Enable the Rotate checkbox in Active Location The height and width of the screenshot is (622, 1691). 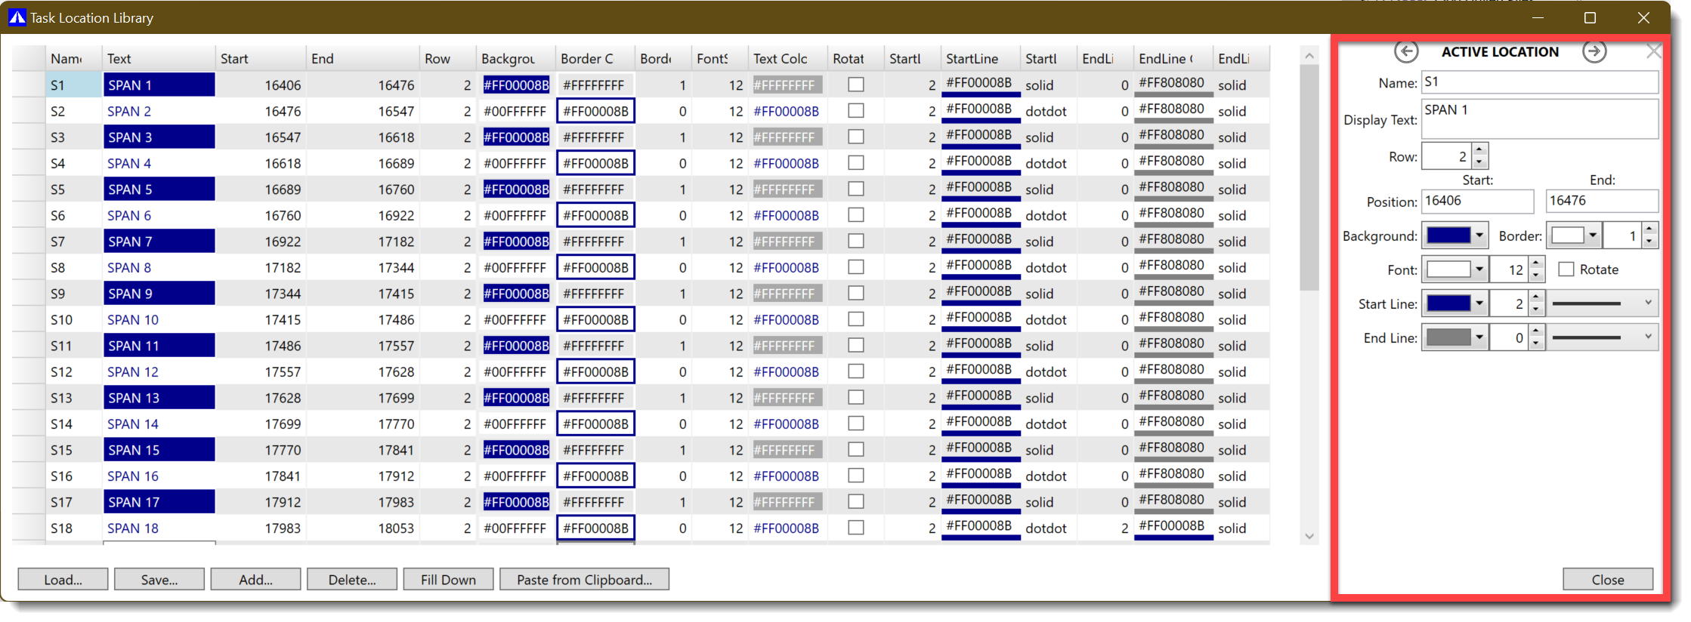1566,269
